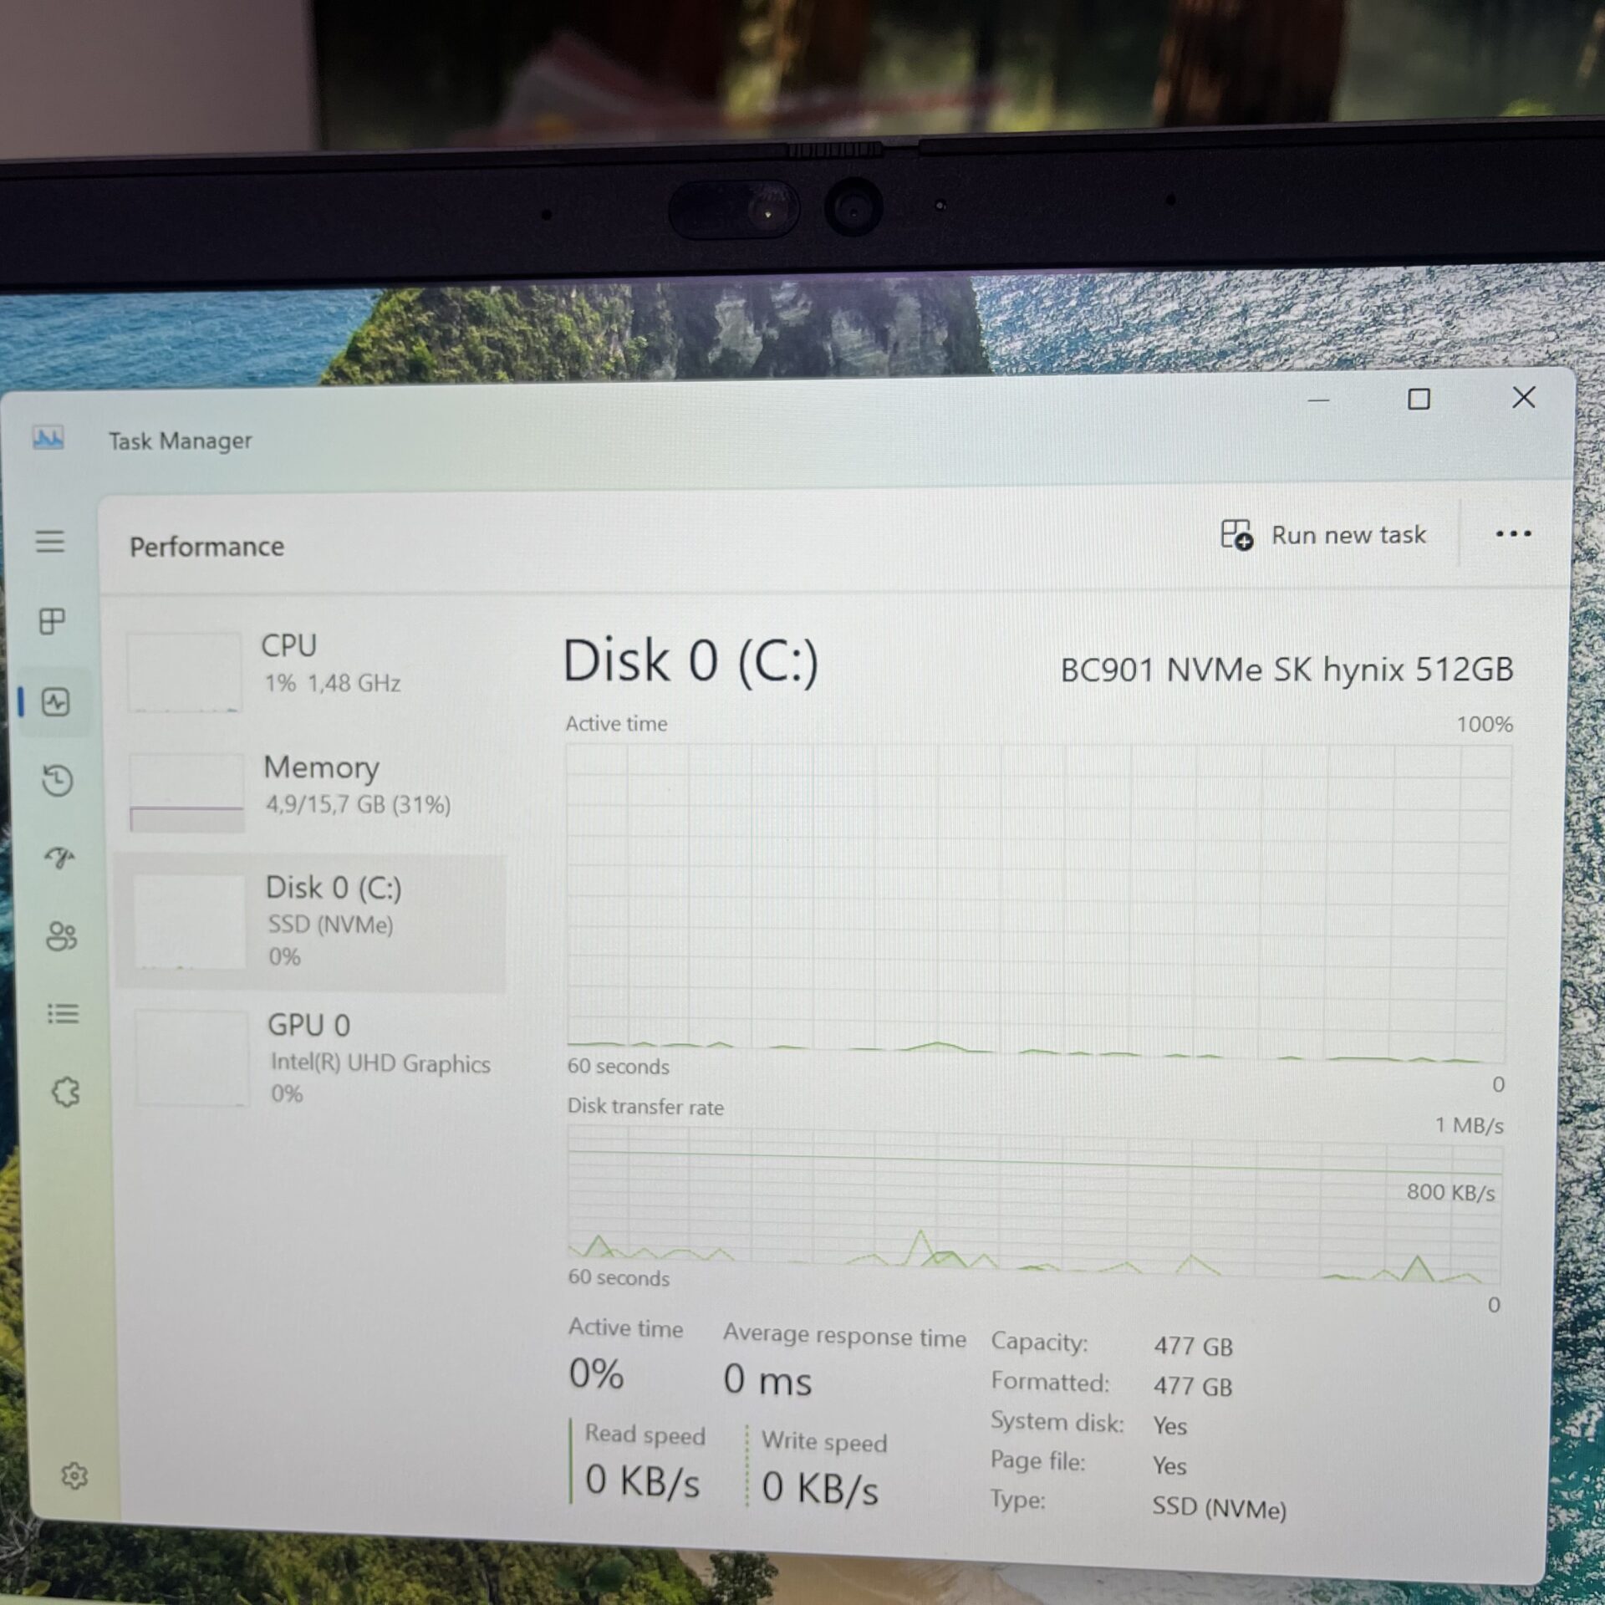Select the Disk 0 (C:) entry
This screenshot has height=1605, width=1605.
pos(311,922)
